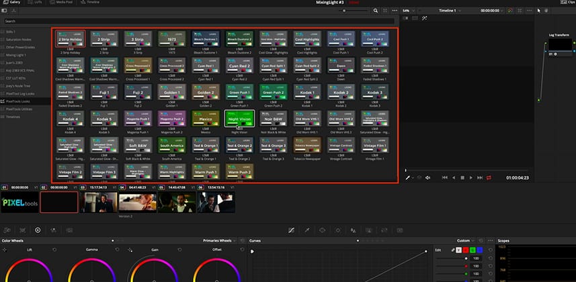576x282 pixels.
Task: Select the Mixing Light 1 album
Action: 16,54
